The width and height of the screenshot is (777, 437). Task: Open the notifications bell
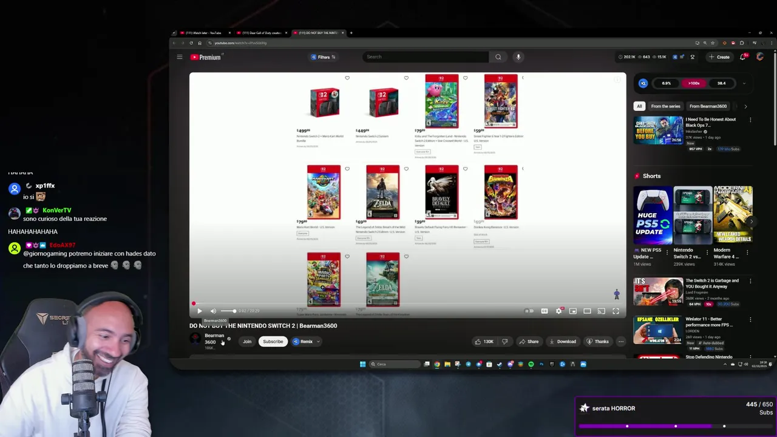(x=742, y=57)
